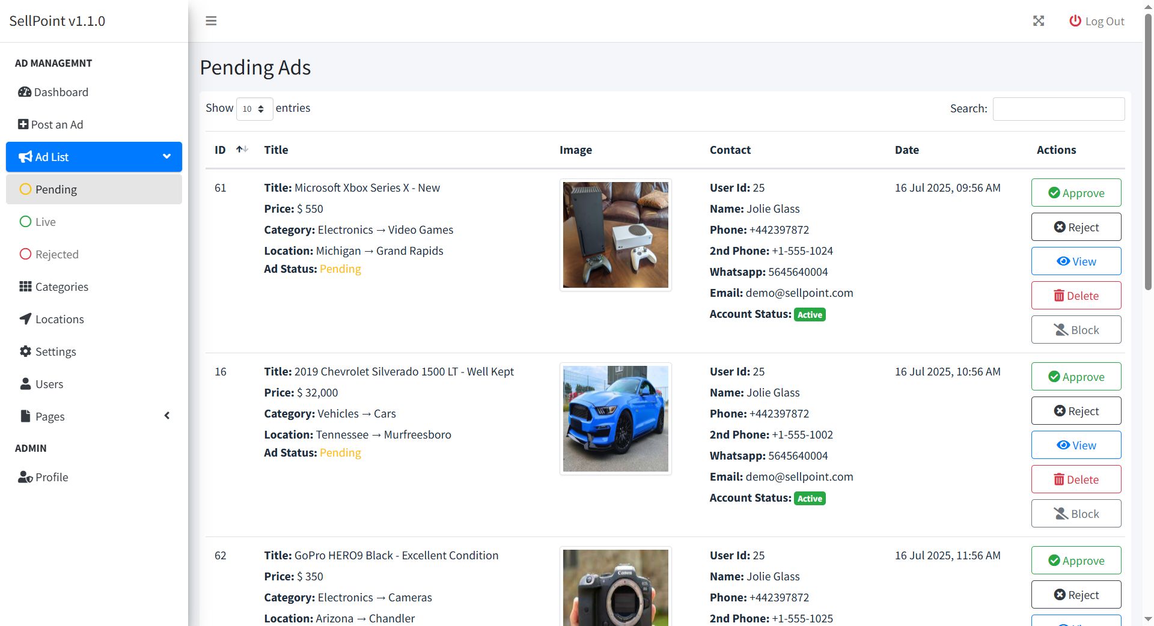
Task: Toggle the sidebar hamburger menu icon
Action: pos(211,21)
